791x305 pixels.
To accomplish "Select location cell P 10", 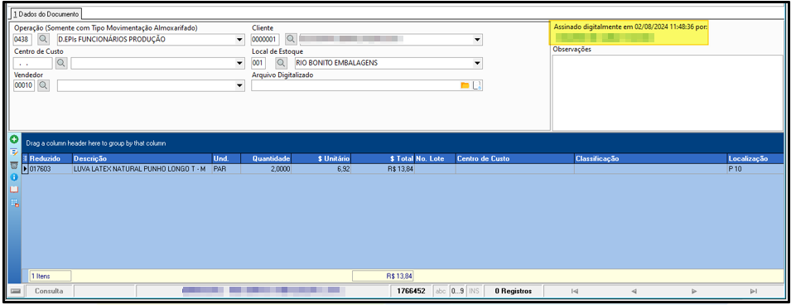I will click(x=755, y=169).
